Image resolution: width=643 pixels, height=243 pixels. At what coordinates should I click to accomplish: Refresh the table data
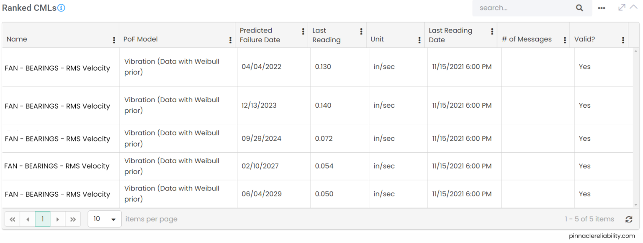pyautogui.click(x=629, y=219)
